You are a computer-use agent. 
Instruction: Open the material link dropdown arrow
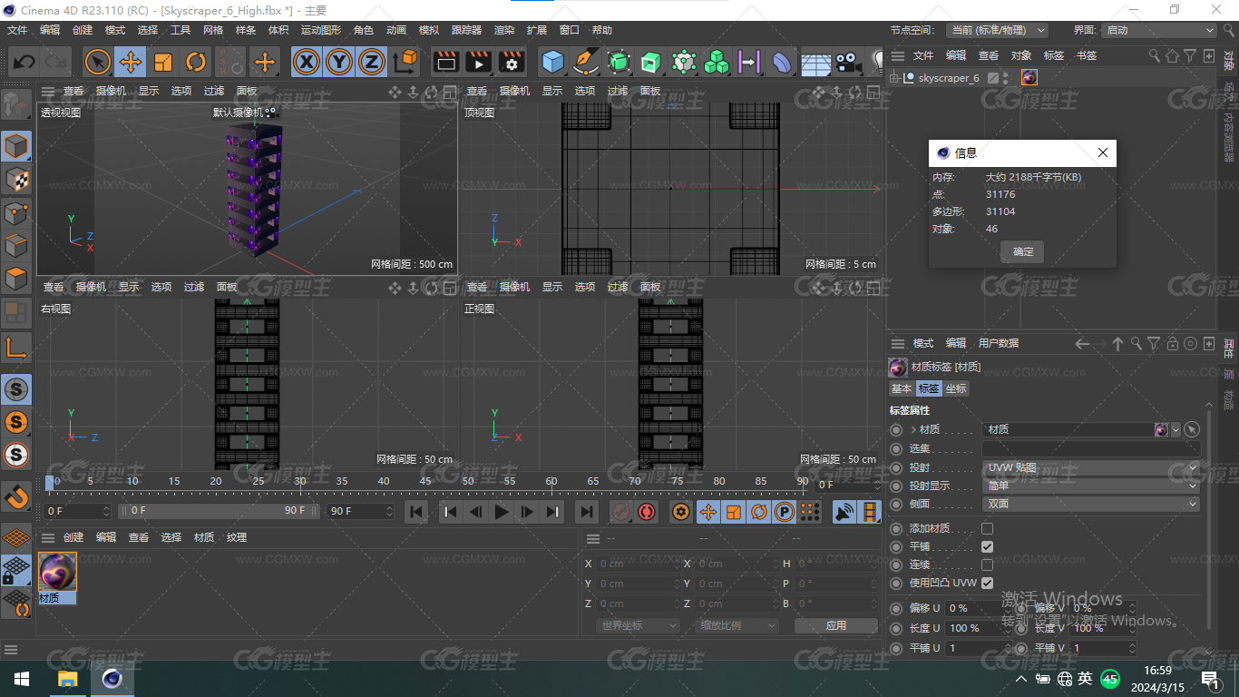tap(1176, 429)
